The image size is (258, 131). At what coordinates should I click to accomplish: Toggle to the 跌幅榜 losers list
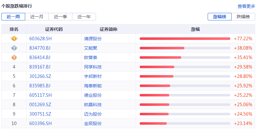[x=243, y=17]
